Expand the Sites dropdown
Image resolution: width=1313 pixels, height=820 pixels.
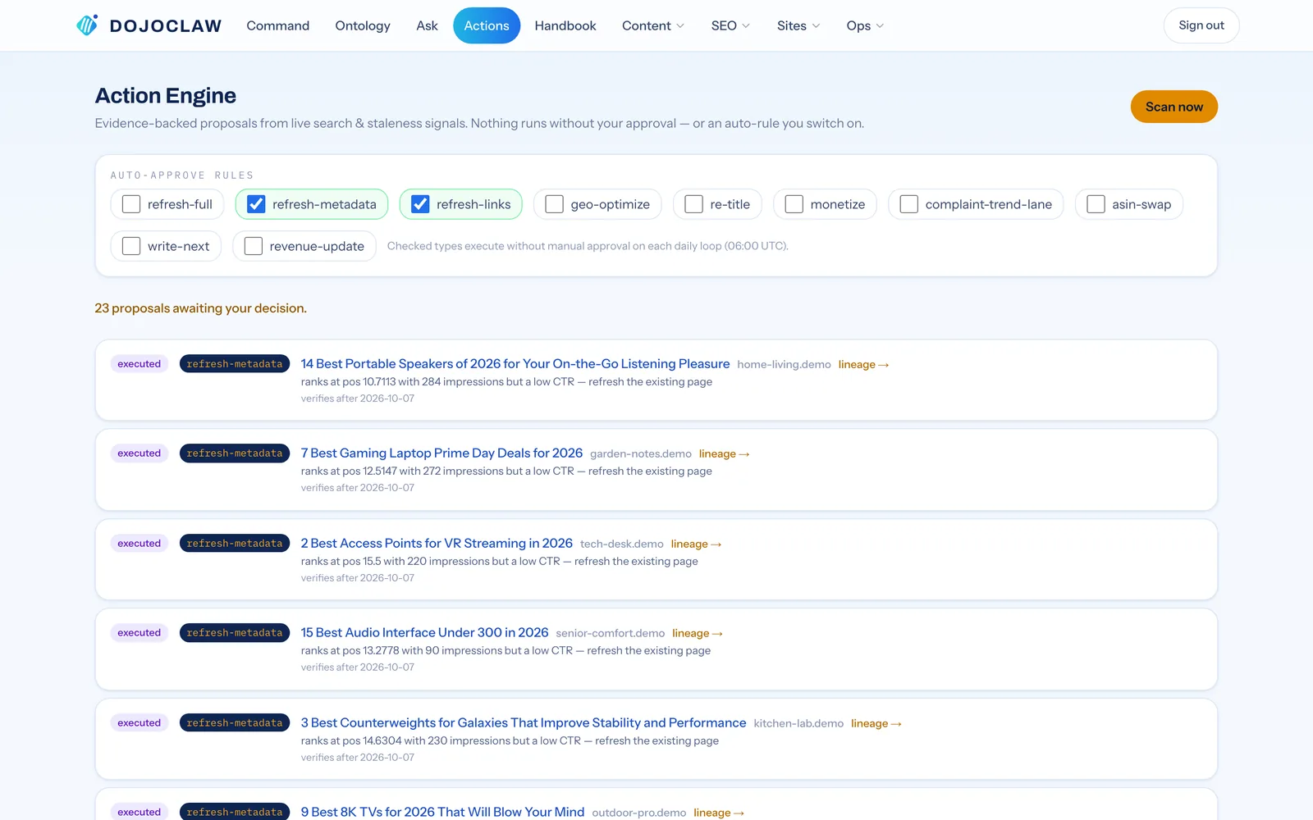(798, 25)
